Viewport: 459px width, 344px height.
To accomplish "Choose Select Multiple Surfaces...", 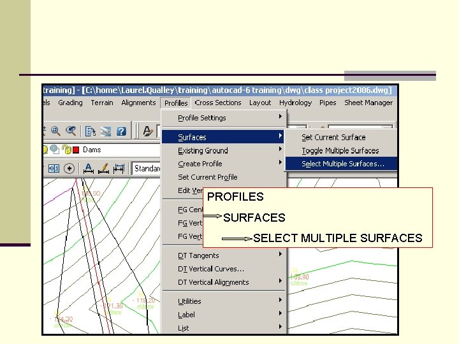I will point(341,164).
